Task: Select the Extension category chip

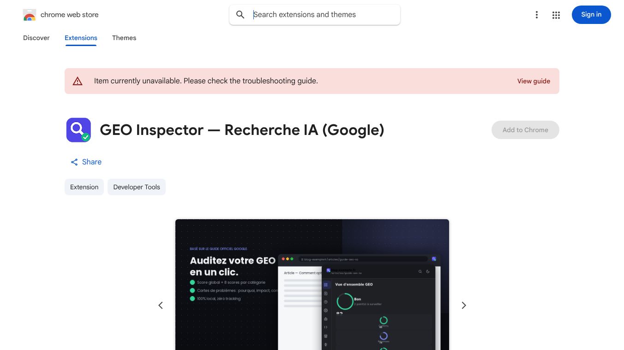Action: [x=84, y=187]
